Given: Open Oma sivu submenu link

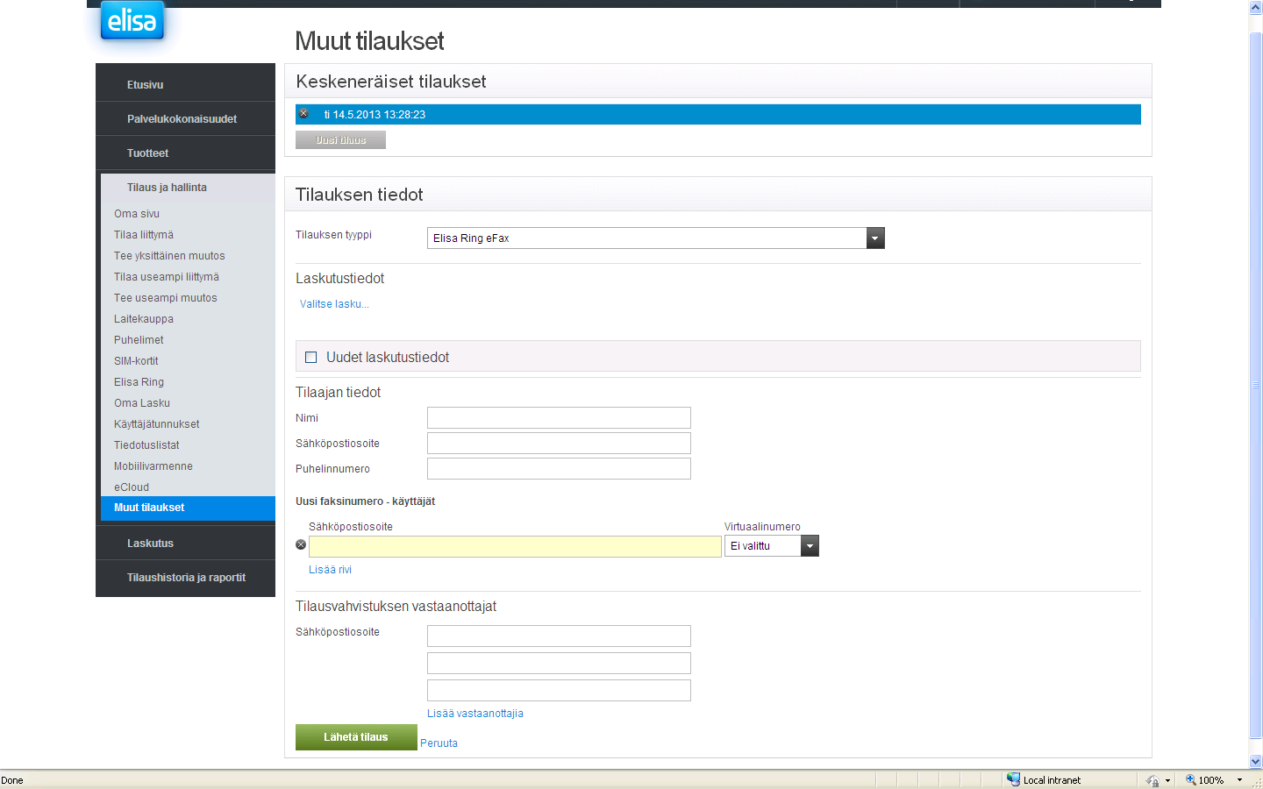Looking at the screenshot, I should click(137, 214).
